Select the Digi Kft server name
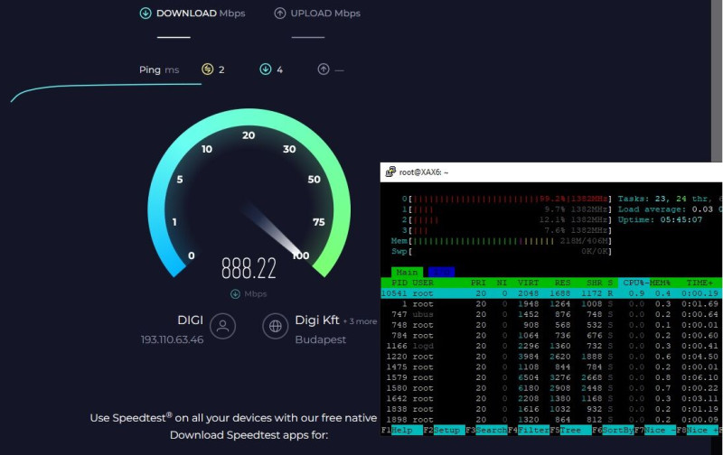 click(317, 320)
